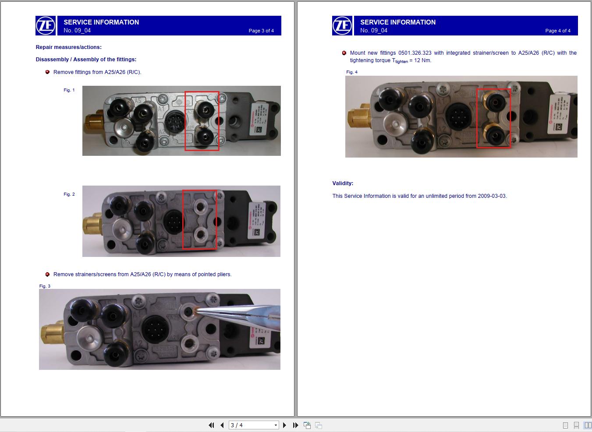Select the Validity heading text
Screen dimensions: 592x432
click(x=342, y=183)
